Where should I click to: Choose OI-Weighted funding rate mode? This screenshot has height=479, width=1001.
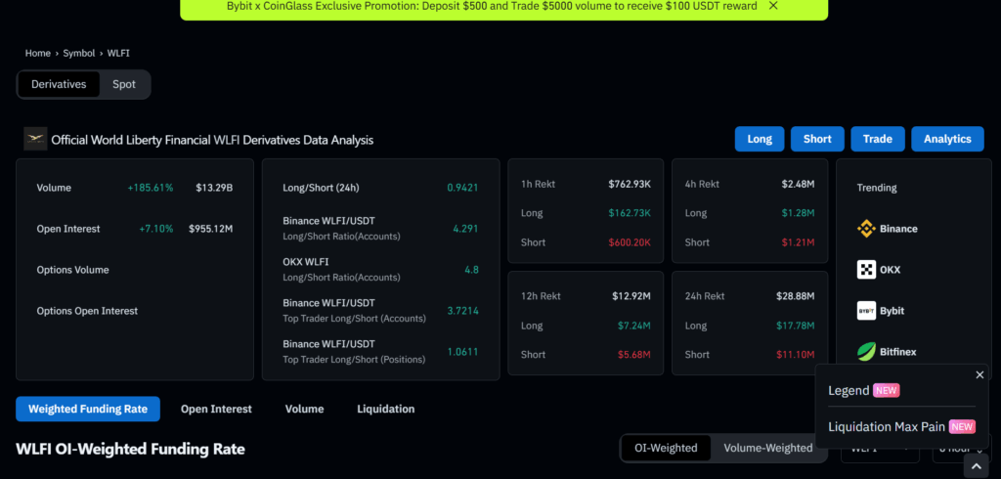point(666,448)
